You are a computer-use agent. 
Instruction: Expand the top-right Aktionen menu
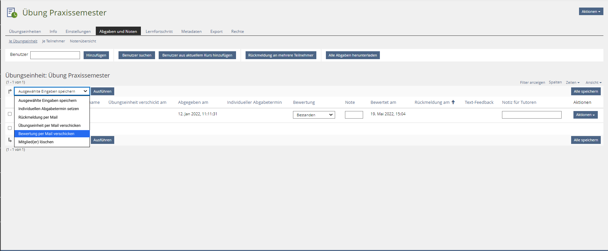pos(591,11)
